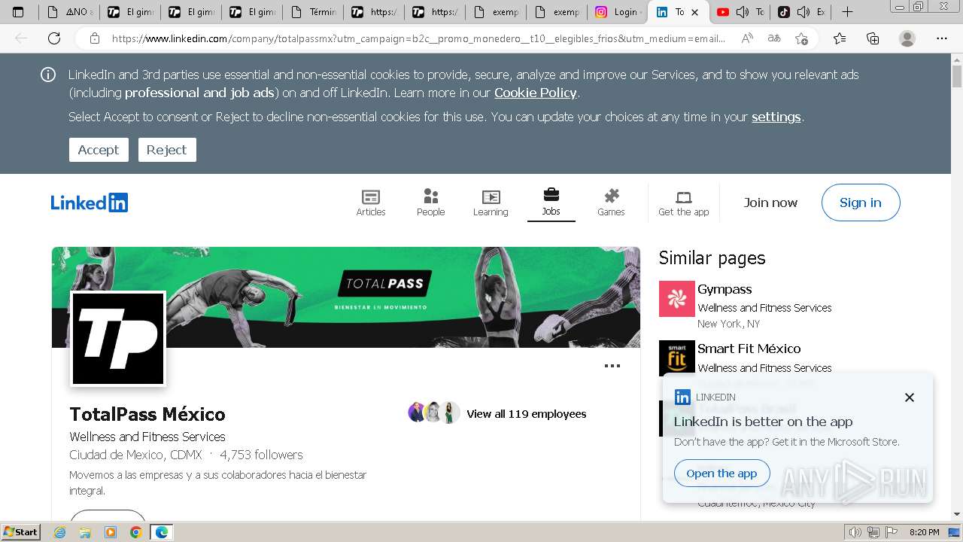Open the Smart Fit México logo thumbnail
The width and height of the screenshot is (963, 542).
point(676,358)
